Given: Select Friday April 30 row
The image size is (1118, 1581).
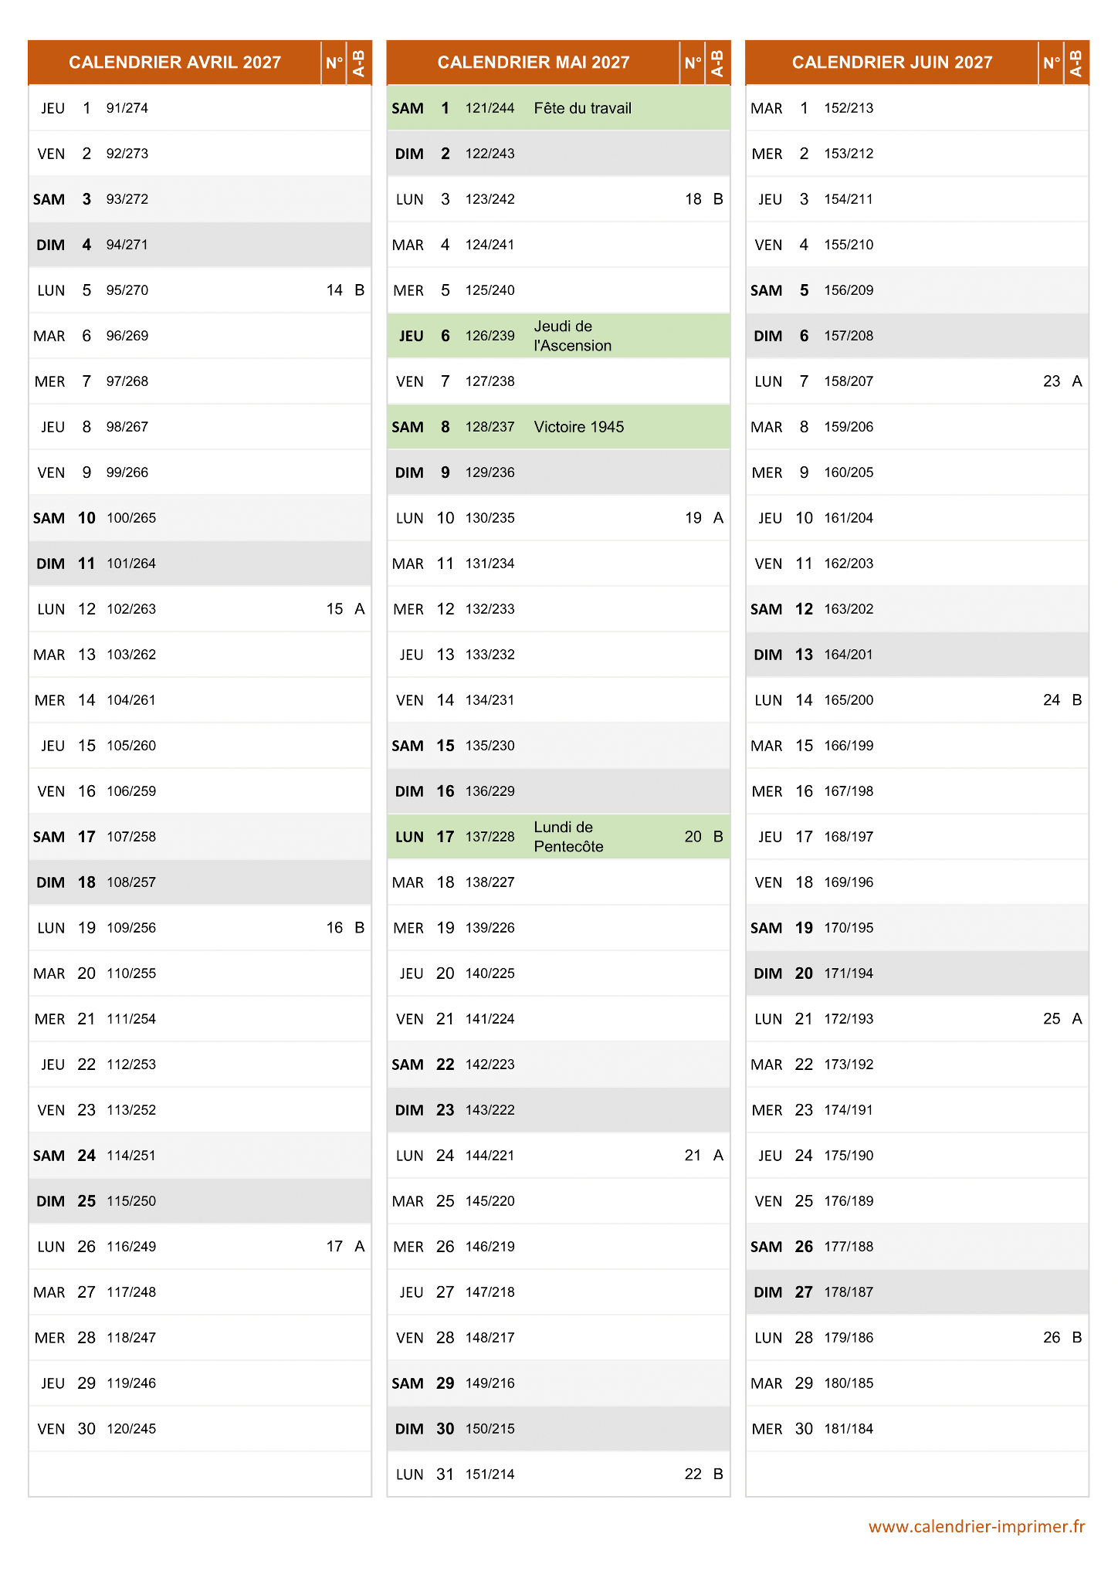Looking at the screenshot, I should (x=200, y=1429).
